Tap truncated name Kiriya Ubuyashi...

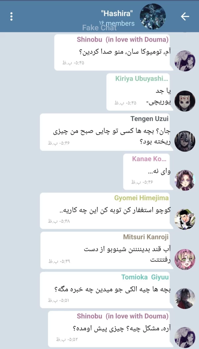[142, 79]
